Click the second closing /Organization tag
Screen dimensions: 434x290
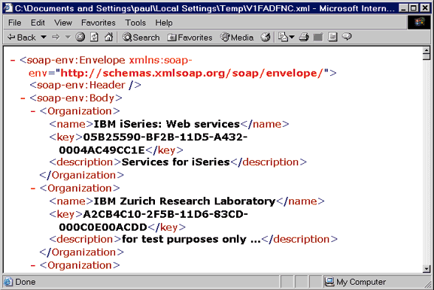(82, 252)
